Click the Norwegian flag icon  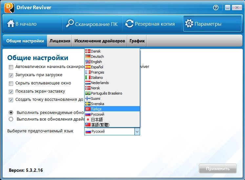pos(88,88)
